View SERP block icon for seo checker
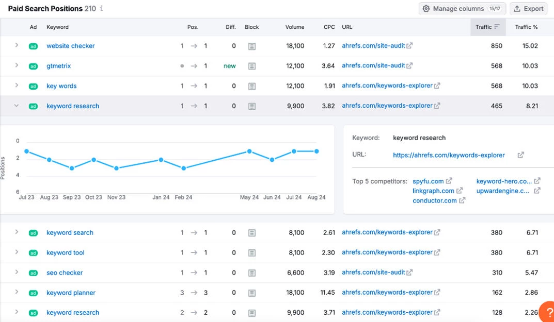Viewport: 554px width, 322px height. [x=252, y=273]
